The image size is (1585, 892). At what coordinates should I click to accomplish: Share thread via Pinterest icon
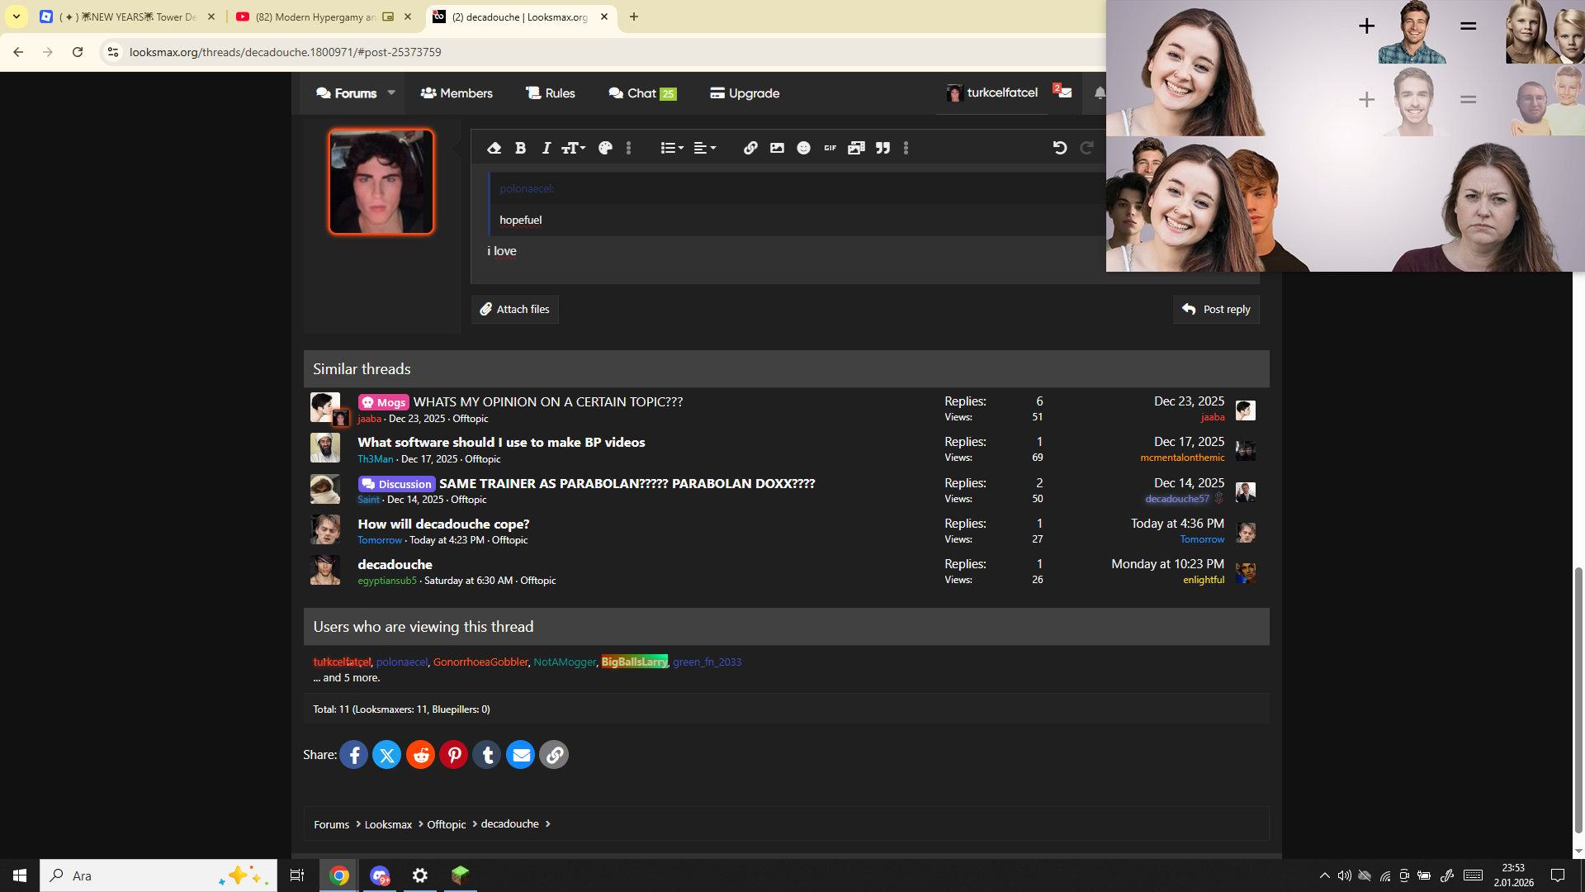(x=454, y=755)
